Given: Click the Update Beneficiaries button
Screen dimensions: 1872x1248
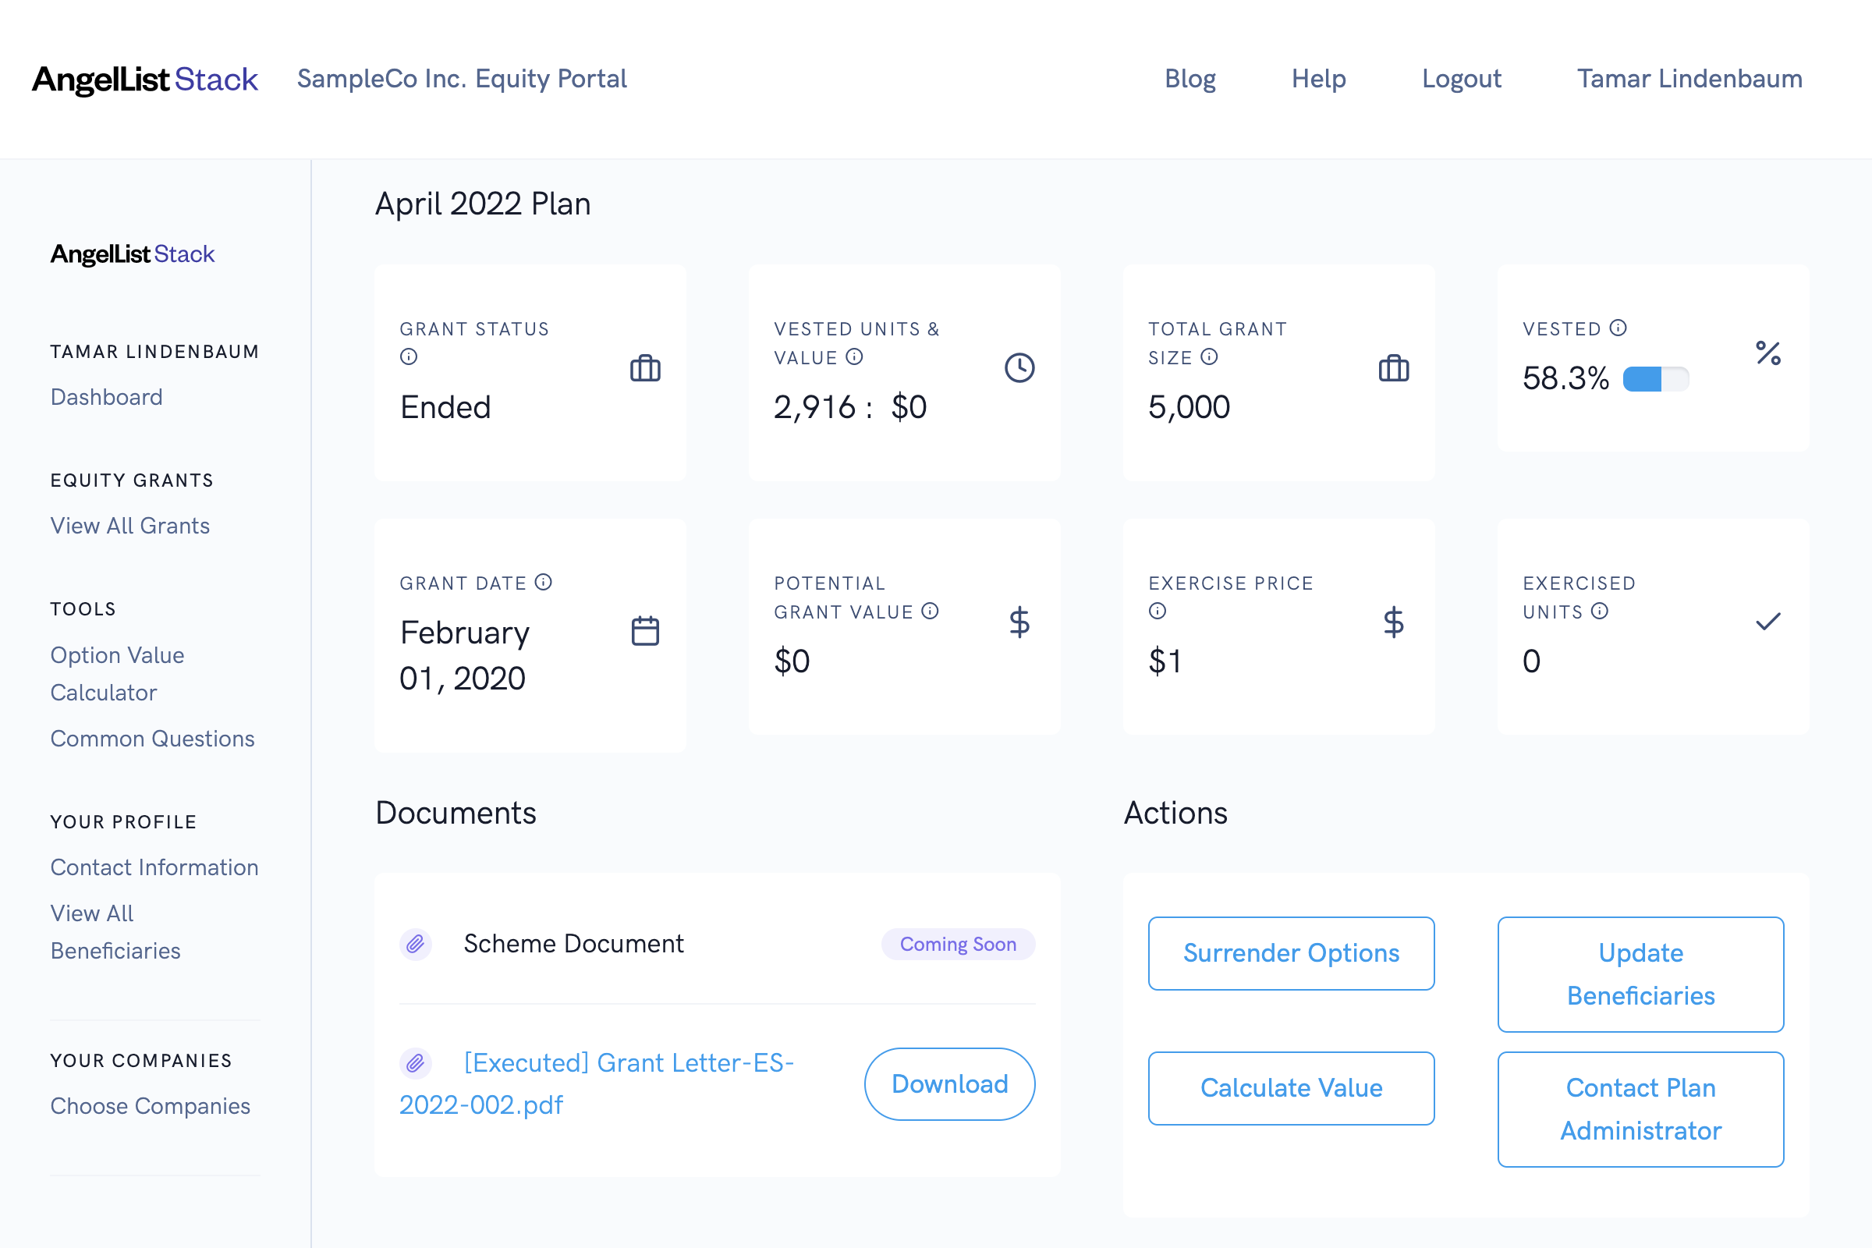Looking at the screenshot, I should click(x=1640, y=974).
